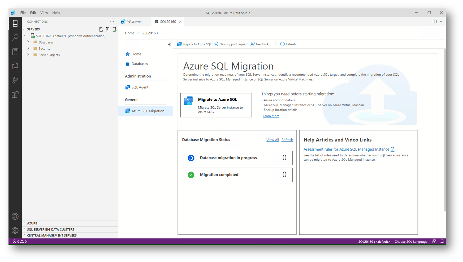The height and width of the screenshot is (262, 463).
Task: Click Home in the breadcrumb
Action: click(130, 33)
